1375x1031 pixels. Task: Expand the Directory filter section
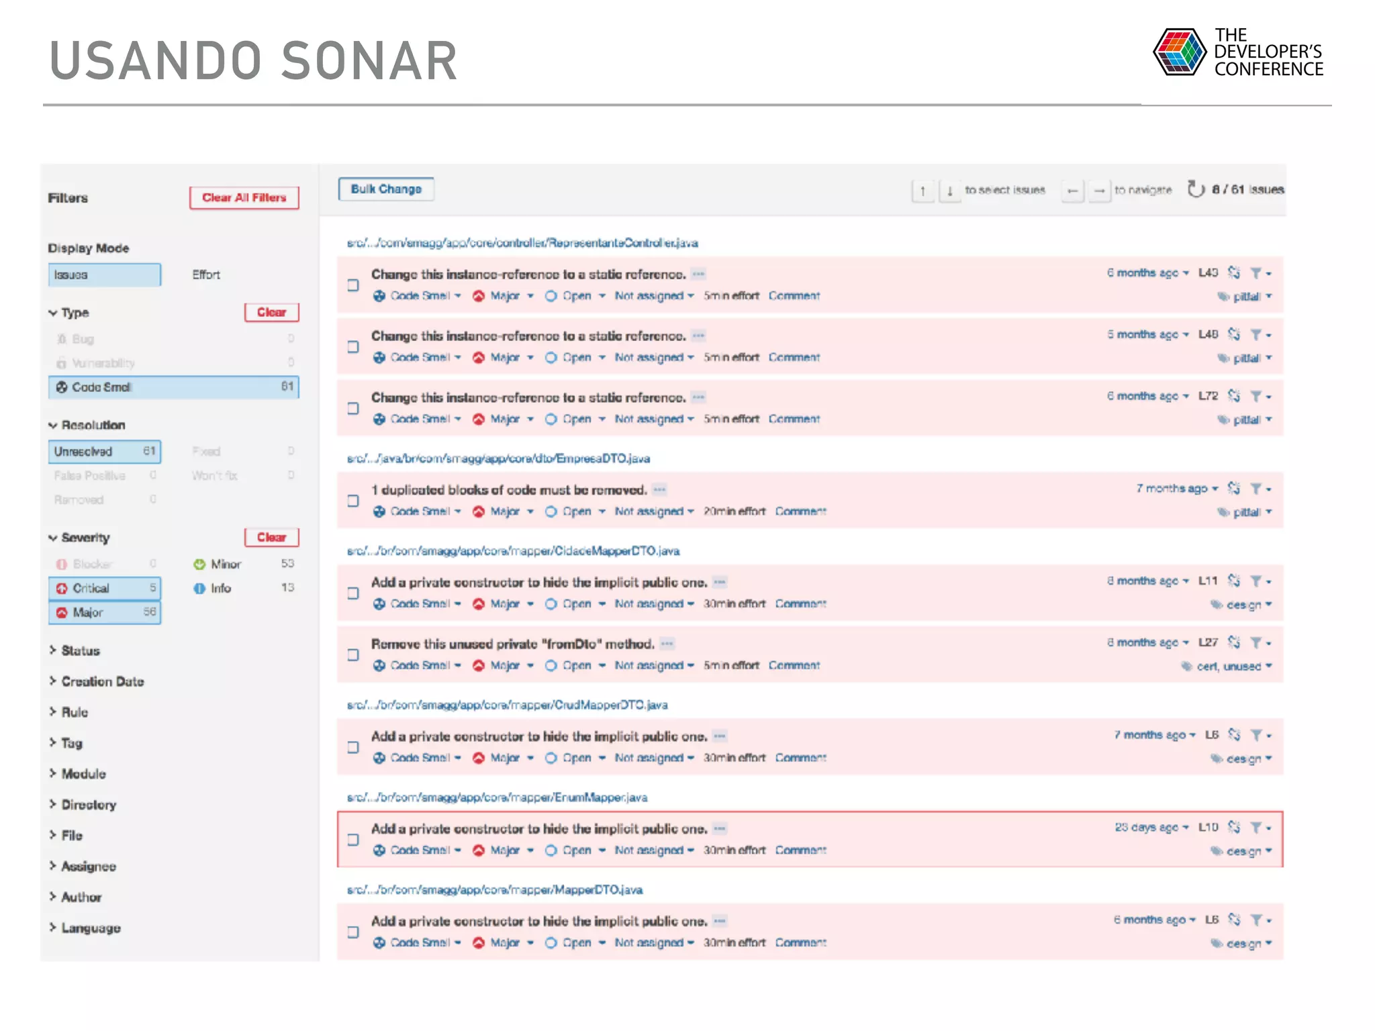pyautogui.click(x=83, y=805)
